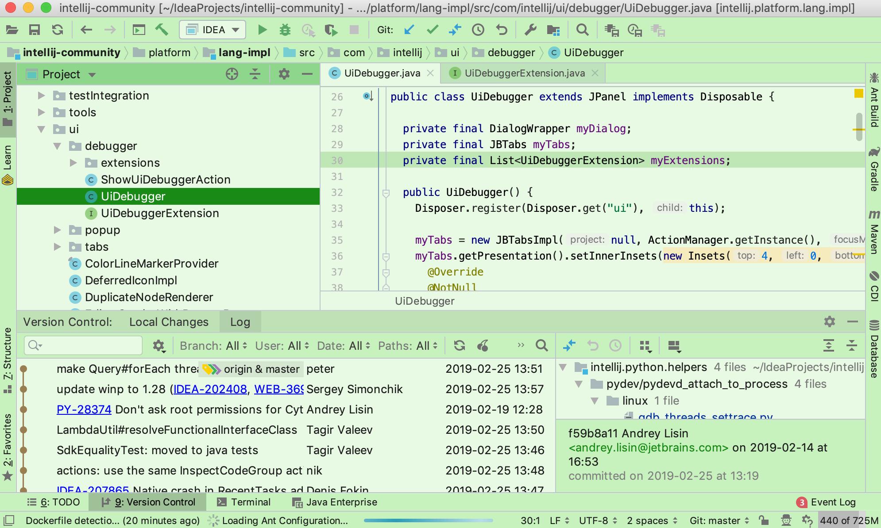Open Git history clock icon in toolbar

[478, 30]
